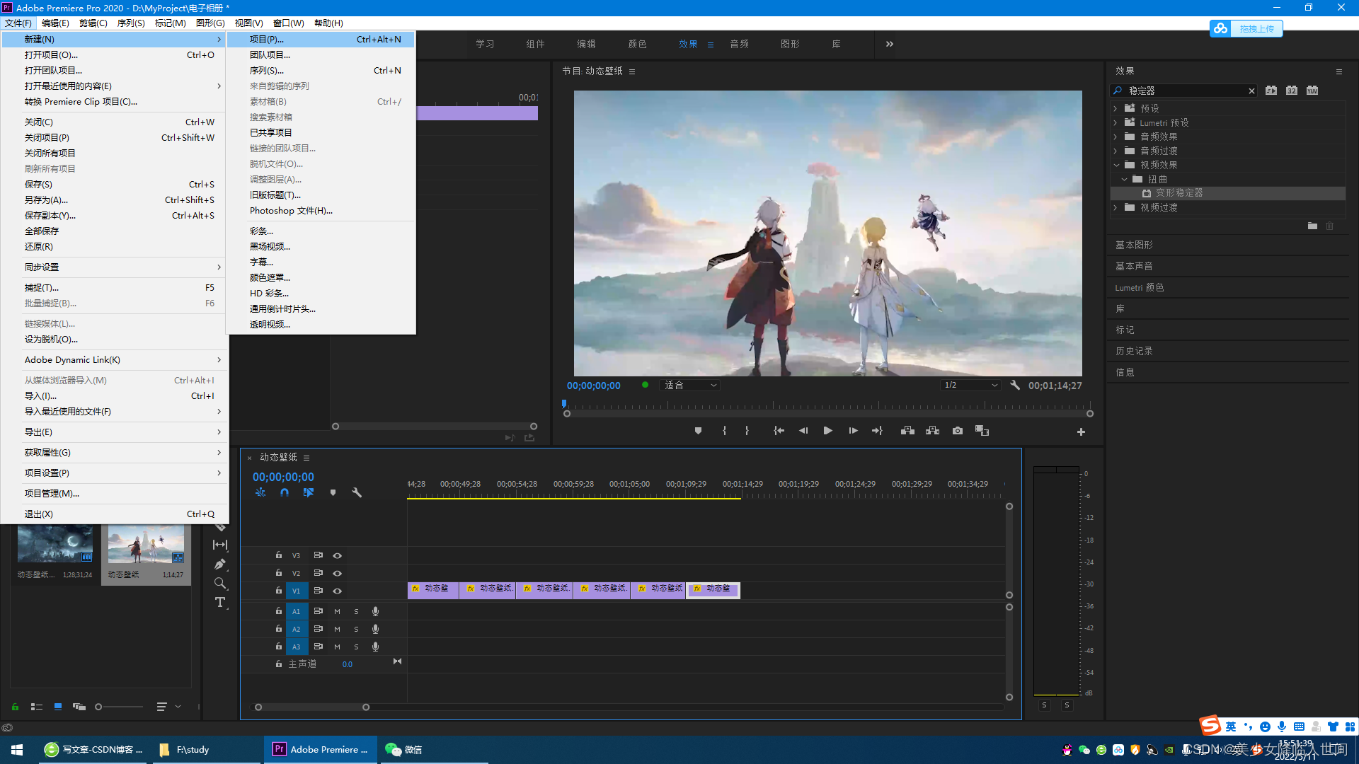The image size is (1359, 764).
Task: Select the last 动态壁纸 clip on V1
Action: (713, 589)
